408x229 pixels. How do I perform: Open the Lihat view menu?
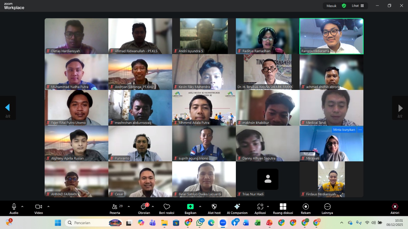[x=358, y=6]
